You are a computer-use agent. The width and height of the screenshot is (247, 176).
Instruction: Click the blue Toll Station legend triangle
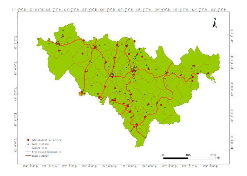pos(28,144)
